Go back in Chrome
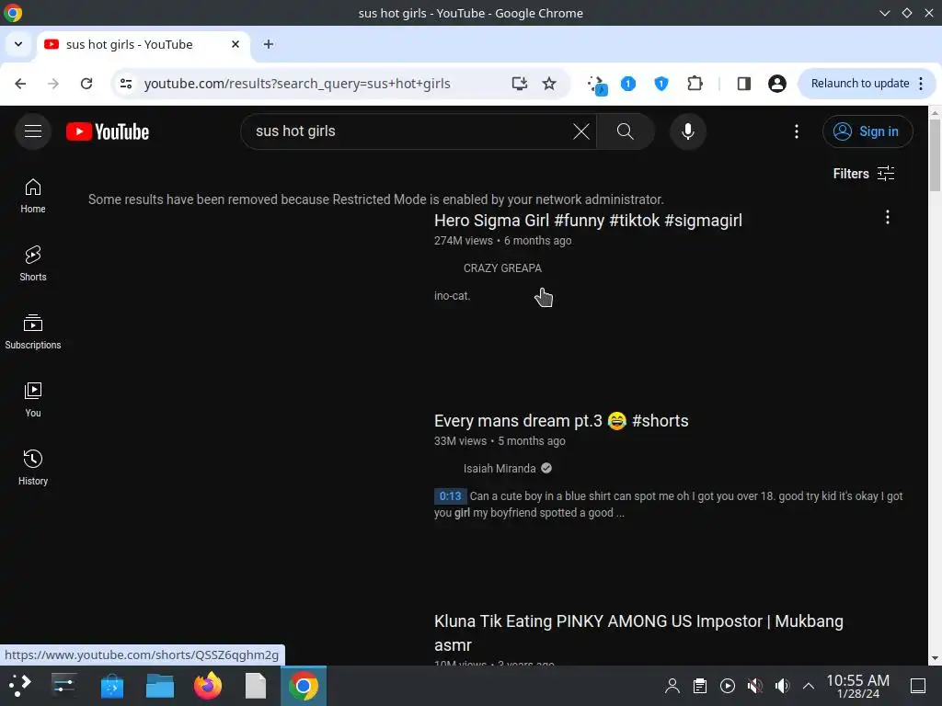The height and width of the screenshot is (706, 942). [20, 84]
